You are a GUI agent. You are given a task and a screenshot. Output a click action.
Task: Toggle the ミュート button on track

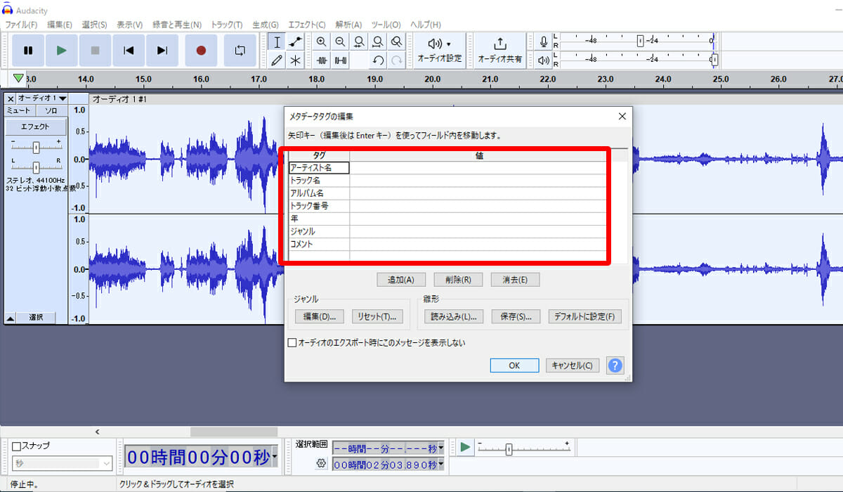coord(19,111)
